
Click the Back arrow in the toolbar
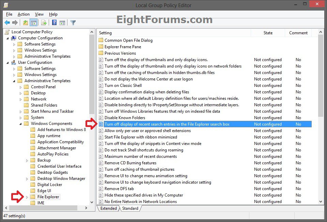coord(7,22)
